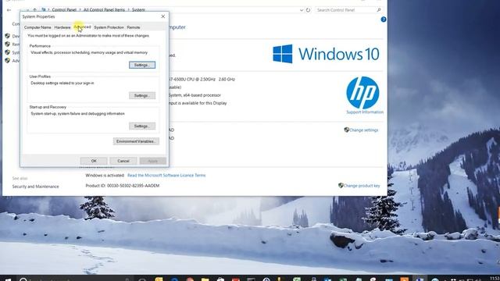The width and height of the screenshot is (500, 281).
Task: Click the Windows 10 logo
Action: click(326, 54)
